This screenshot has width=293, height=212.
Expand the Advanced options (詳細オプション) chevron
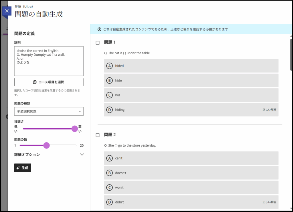pos(82,155)
